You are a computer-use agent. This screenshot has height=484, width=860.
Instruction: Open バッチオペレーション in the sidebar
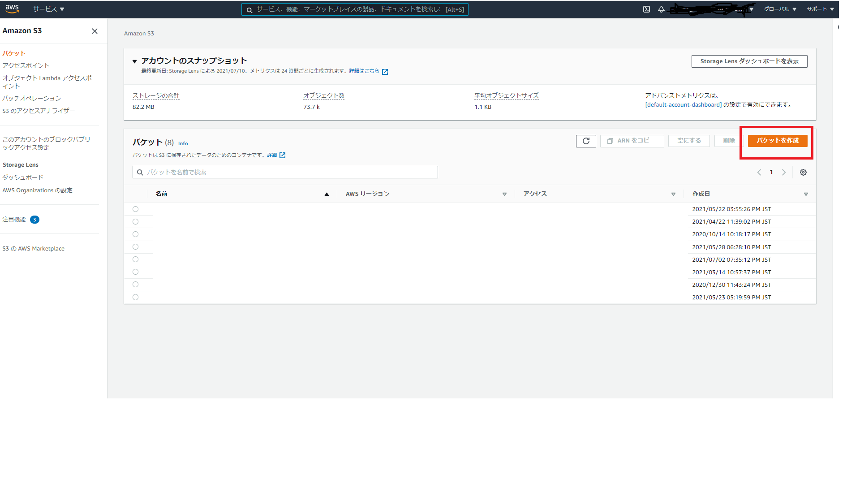tap(31, 98)
